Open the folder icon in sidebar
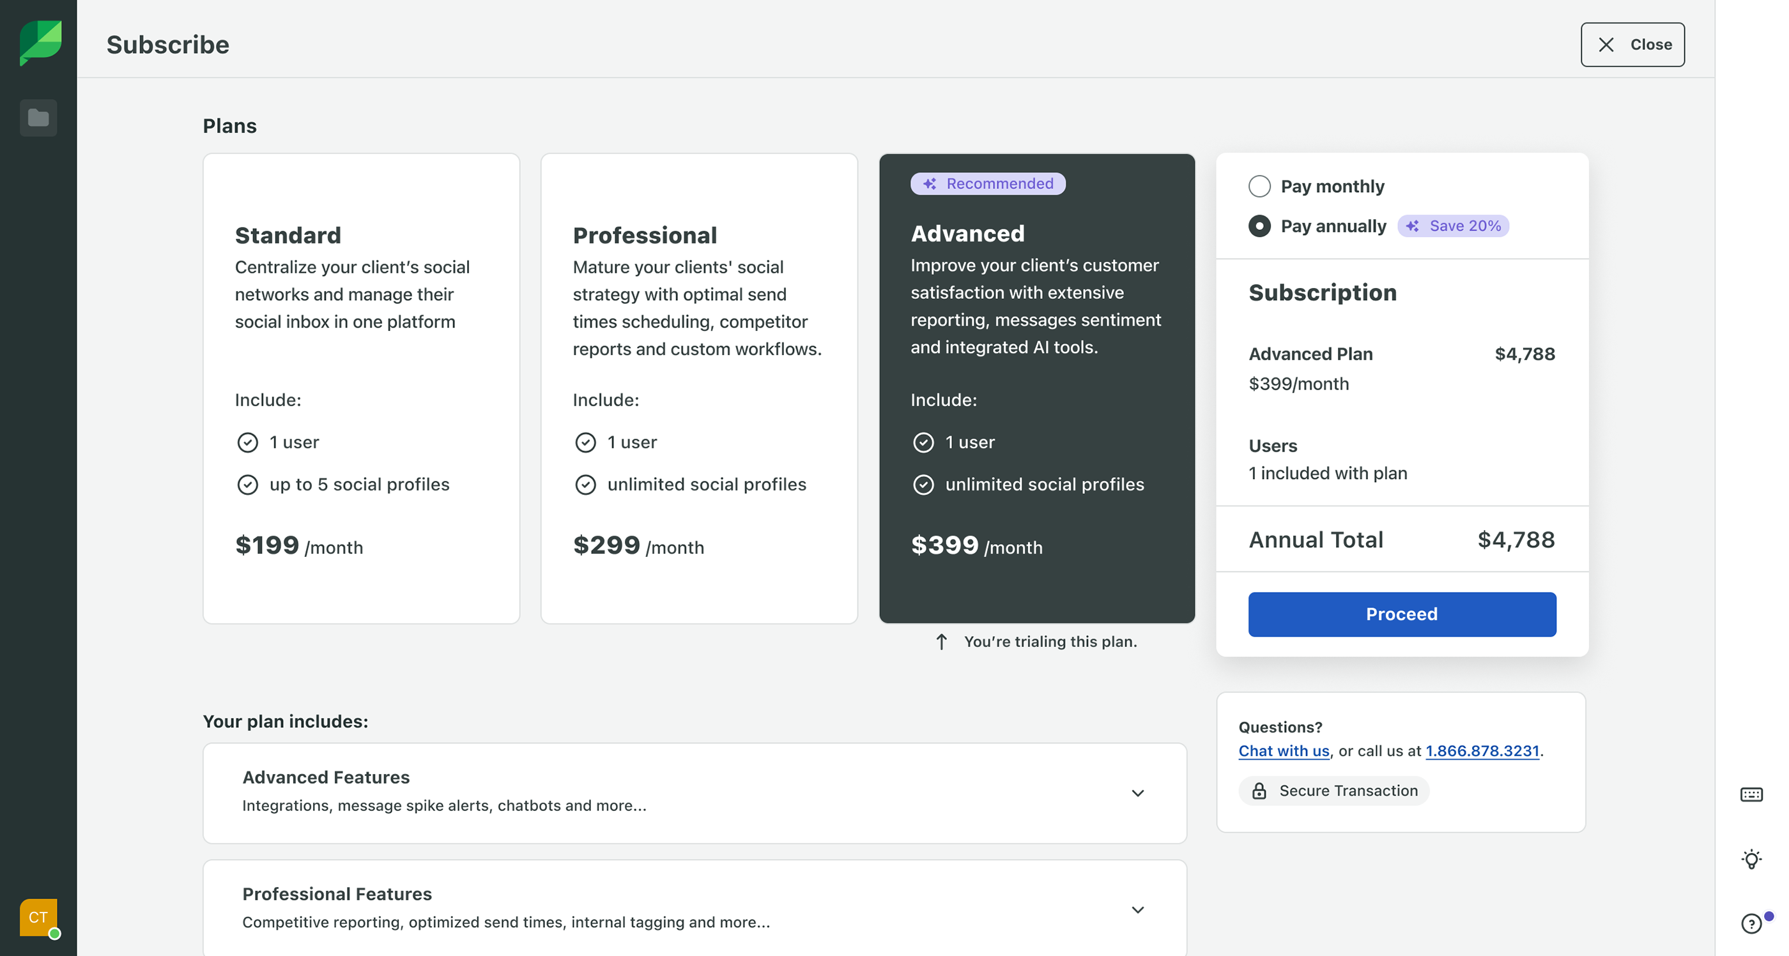 38,118
